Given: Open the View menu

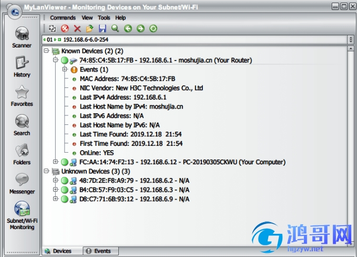Looking at the screenshot, I should 87,18.
